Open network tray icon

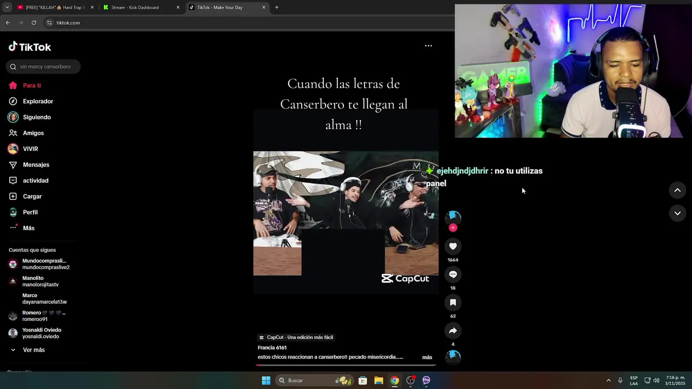tap(647, 380)
